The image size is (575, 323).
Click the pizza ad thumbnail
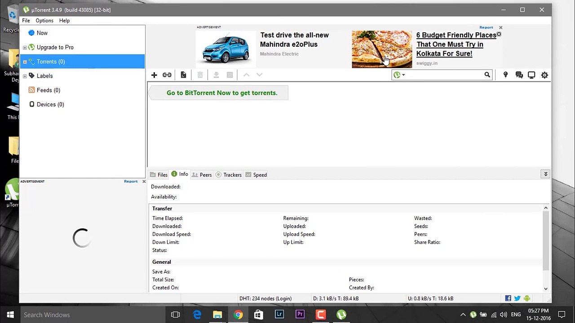(x=382, y=49)
